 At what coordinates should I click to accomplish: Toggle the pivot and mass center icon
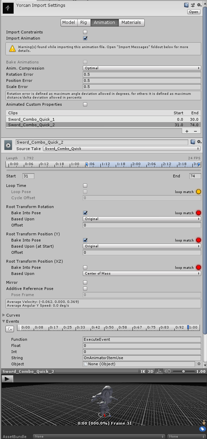pyautogui.click(x=159, y=371)
